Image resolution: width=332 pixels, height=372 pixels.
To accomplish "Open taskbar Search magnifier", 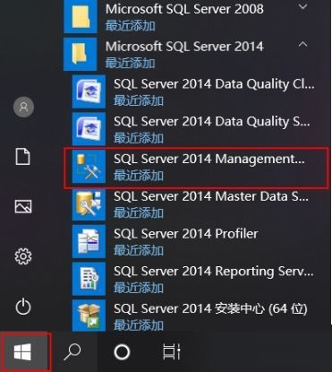I will 72,351.
